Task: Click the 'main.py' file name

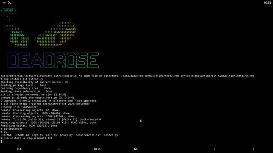Action: pyautogui.click(x=51, y=135)
